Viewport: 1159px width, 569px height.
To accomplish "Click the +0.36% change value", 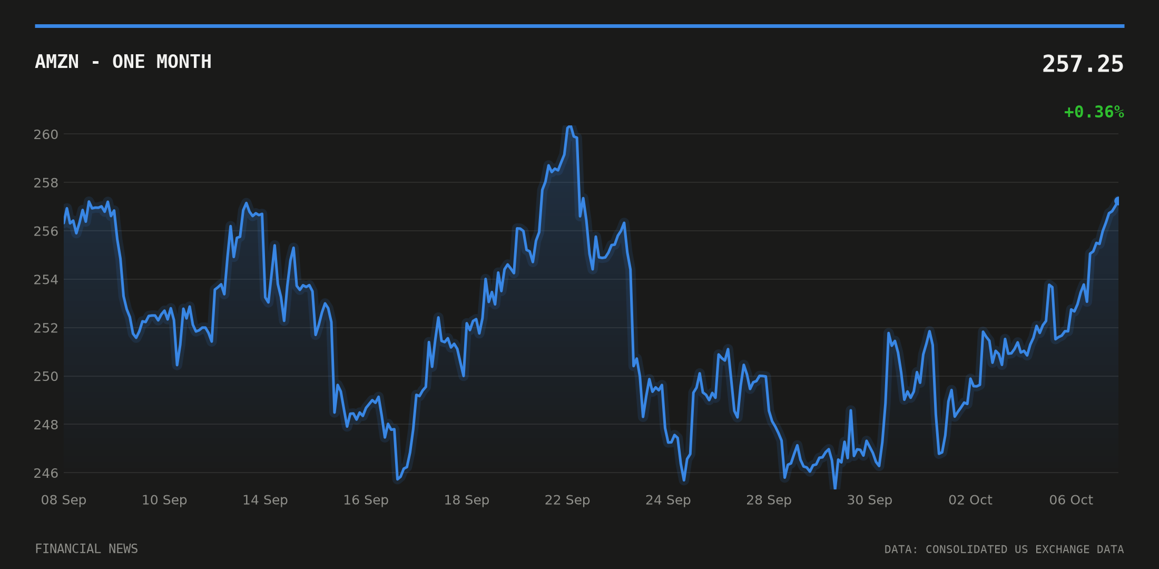I will click(1094, 112).
